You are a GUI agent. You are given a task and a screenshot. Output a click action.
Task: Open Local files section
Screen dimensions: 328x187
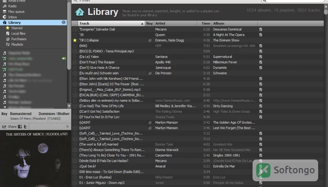coord(18,34)
